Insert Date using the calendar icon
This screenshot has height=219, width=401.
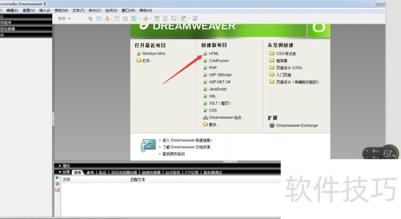pos(157,18)
